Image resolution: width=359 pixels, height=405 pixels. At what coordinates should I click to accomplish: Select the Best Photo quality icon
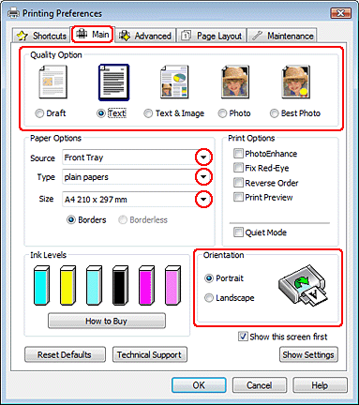(296, 82)
